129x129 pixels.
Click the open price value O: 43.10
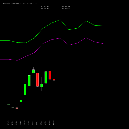45,9
